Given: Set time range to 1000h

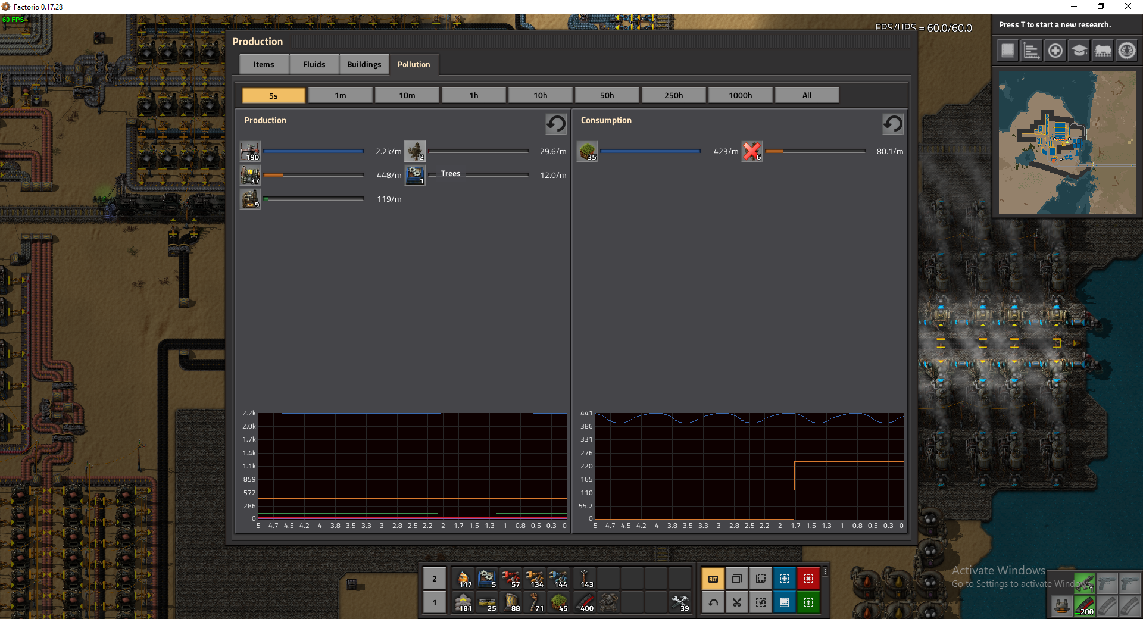Looking at the screenshot, I should click(x=741, y=95).
